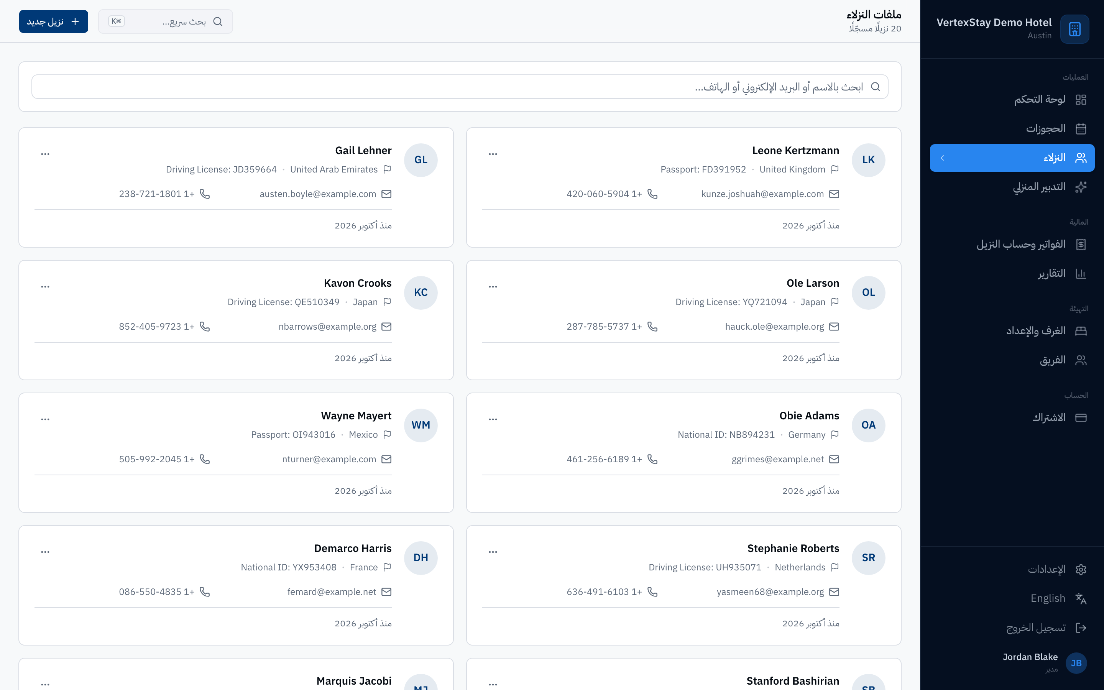Screen dimensions: 1104x690
Task: Open settings الإعدادات in sidebar
Action: (1012, 569)
